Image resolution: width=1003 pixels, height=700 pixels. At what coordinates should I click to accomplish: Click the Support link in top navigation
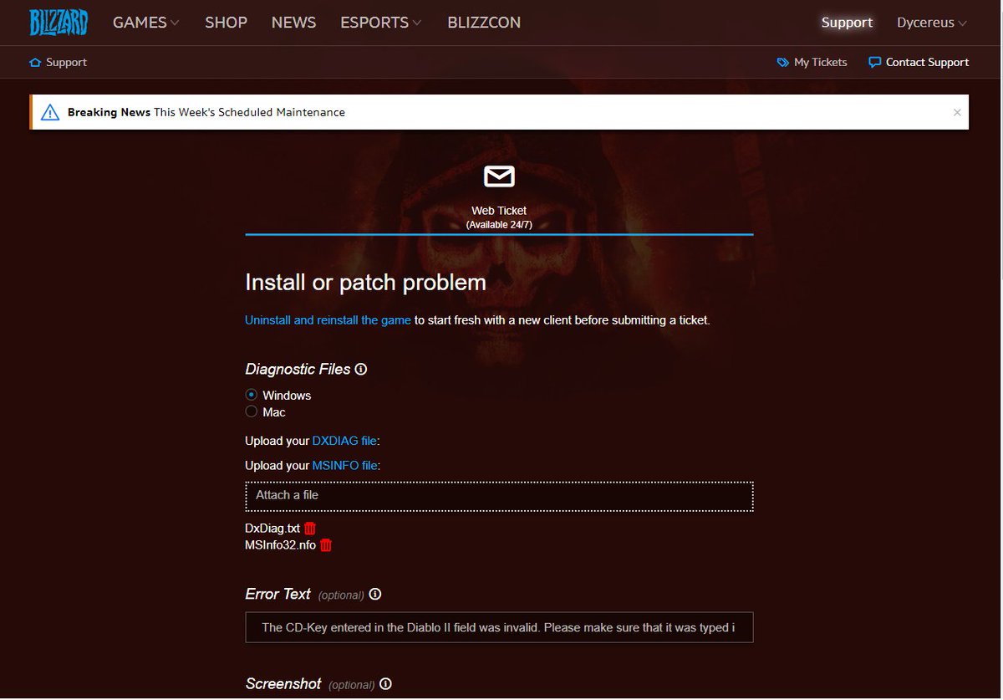(847, 23)
